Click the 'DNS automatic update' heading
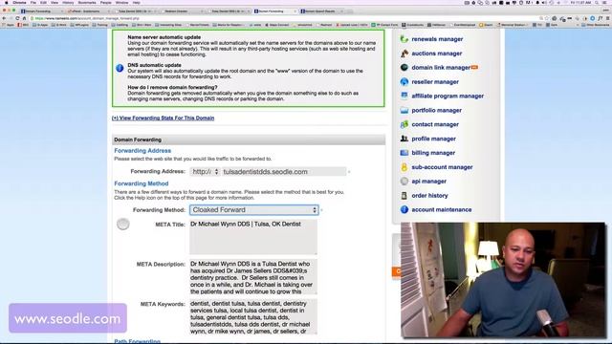 [x=154, y=65]
